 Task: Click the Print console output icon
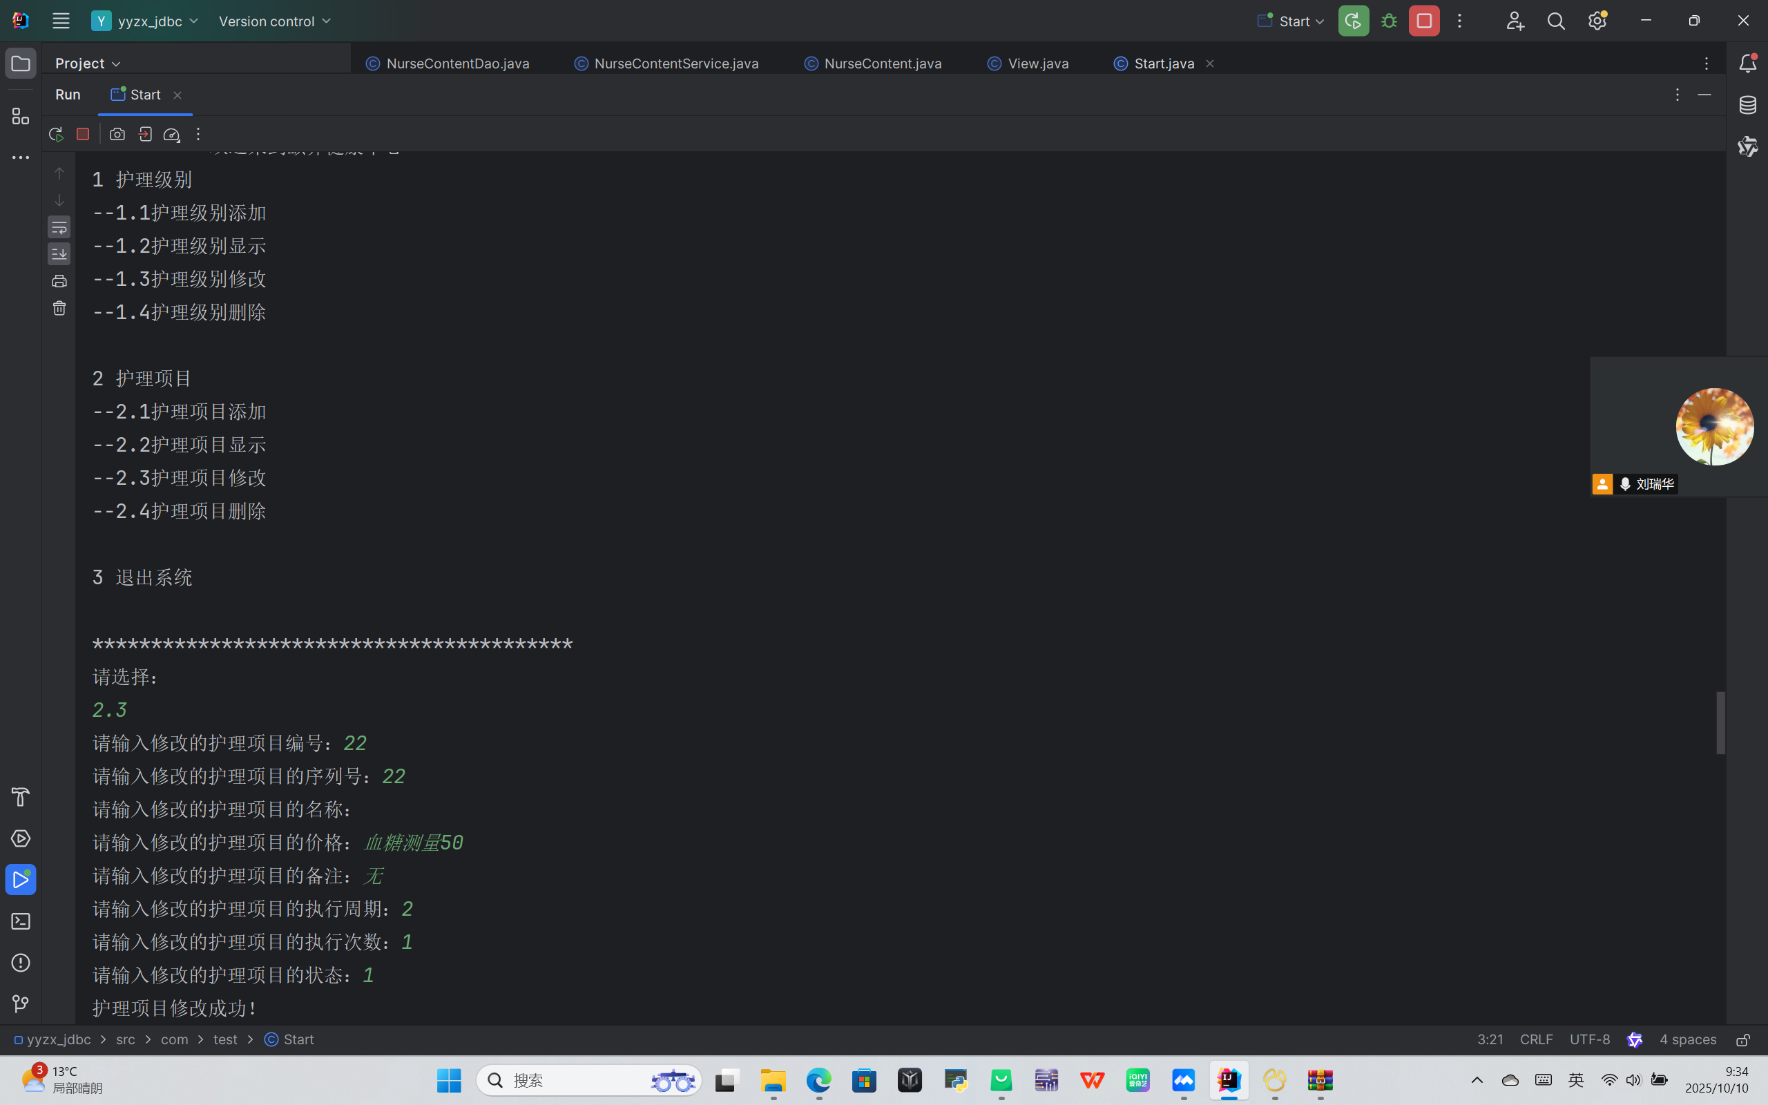point(59,281)
